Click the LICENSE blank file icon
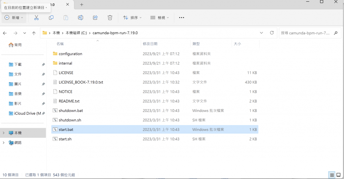 tap(55, 73)
